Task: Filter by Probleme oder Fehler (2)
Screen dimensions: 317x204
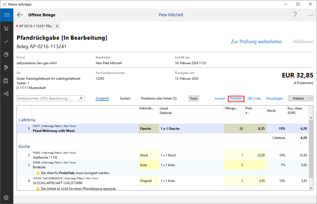Action: click(159, 98)
